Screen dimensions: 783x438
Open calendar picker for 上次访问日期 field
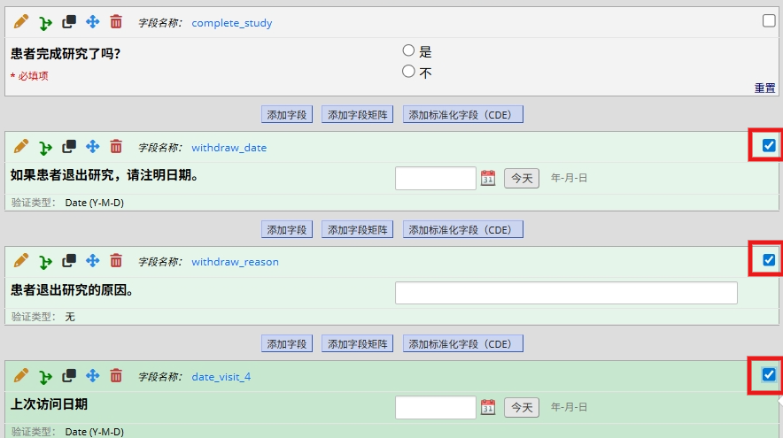488,407
